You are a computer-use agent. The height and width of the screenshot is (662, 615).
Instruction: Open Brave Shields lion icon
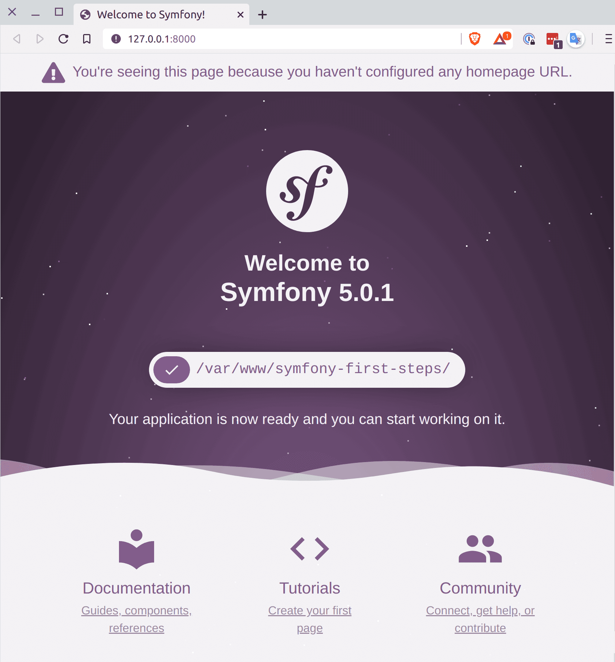[475, 39]
